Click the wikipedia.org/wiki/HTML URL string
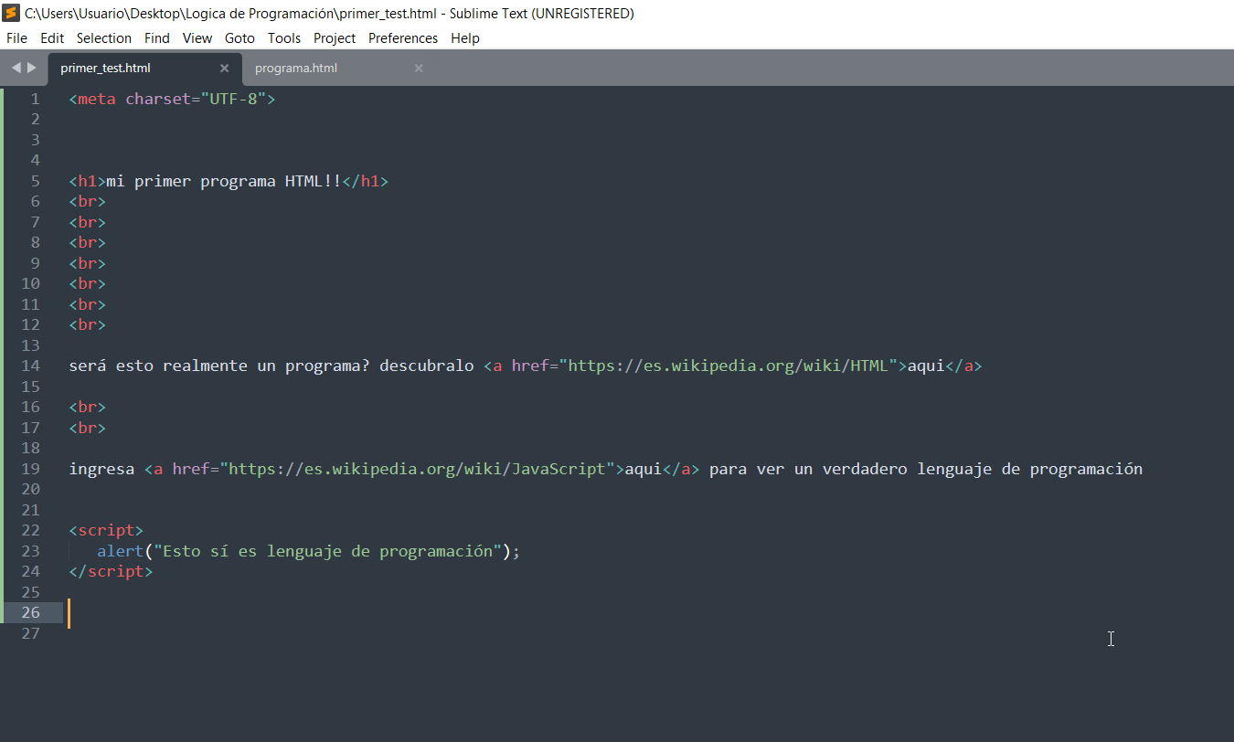Screen dimensions: 1234x742 pyautogui.click(x=728, y=366)
